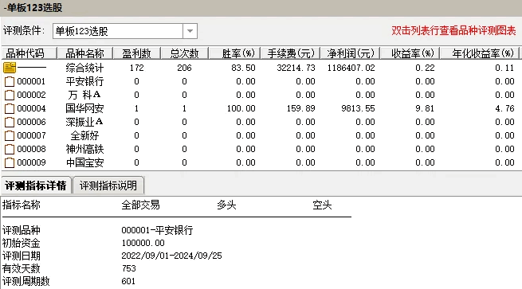Click return rate value 9.81
This screenshot has width=522, height=289.
pyautogui.click(x=425, y=108)
